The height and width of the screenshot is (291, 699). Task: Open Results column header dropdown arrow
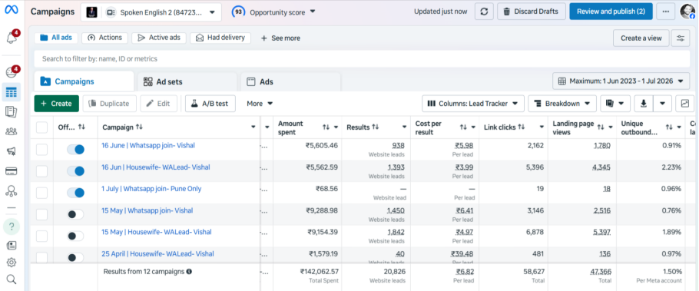[405, 127]
